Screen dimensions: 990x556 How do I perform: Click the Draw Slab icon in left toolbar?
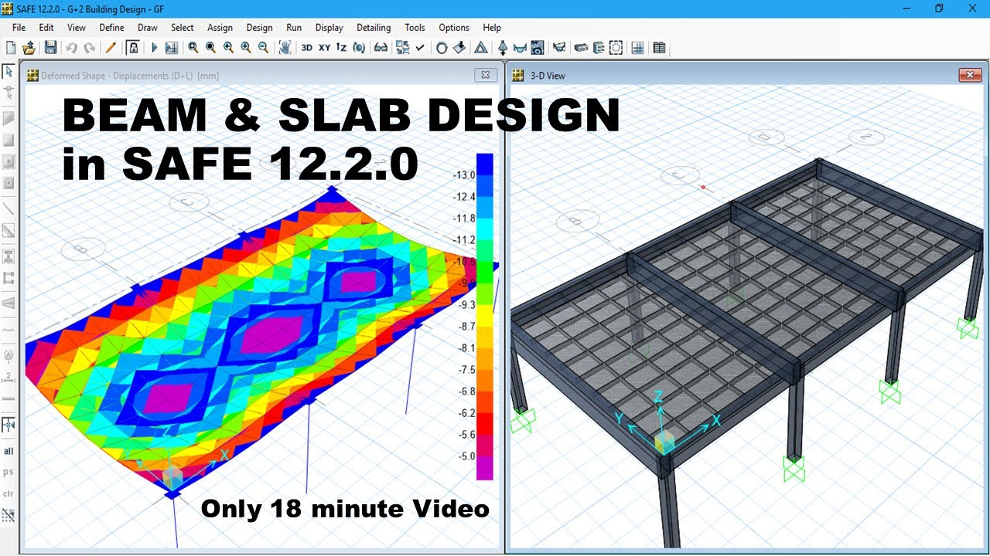click(x=9, y=118)
